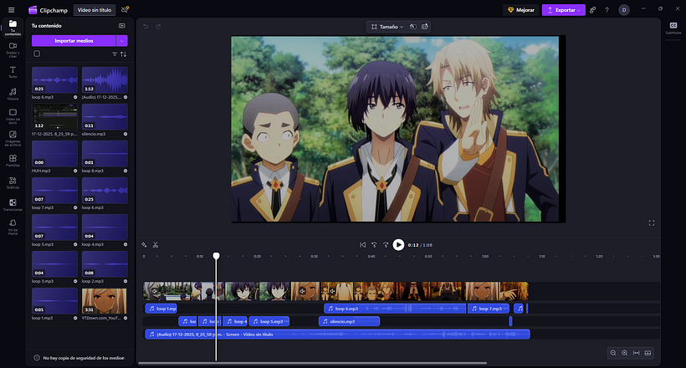
Task: Click the Importar medios button
Action: coord(74,40)
